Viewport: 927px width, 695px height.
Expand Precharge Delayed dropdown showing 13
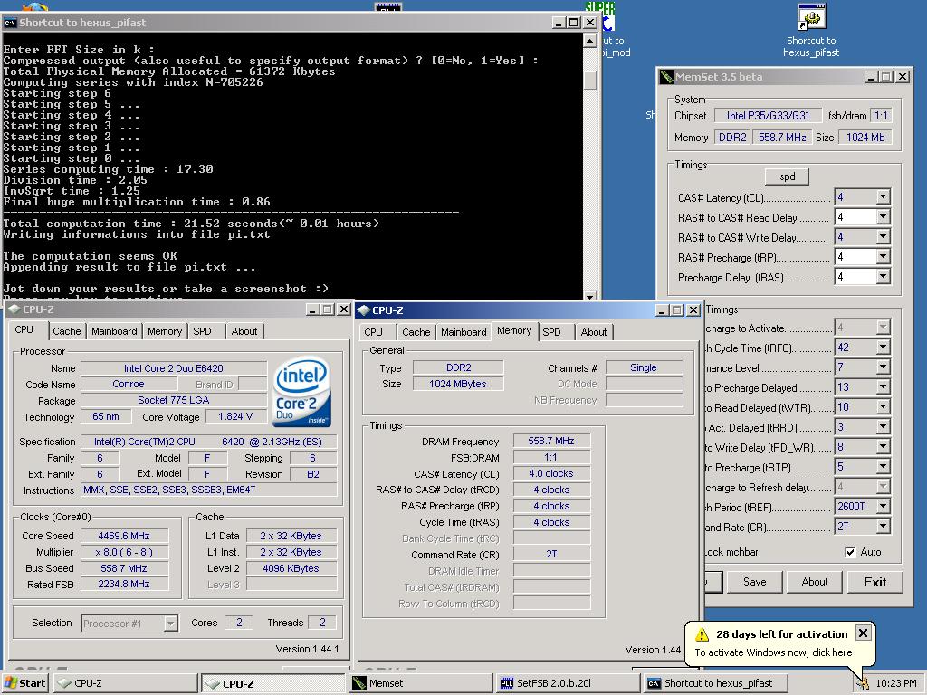click(x=883, y=387)
